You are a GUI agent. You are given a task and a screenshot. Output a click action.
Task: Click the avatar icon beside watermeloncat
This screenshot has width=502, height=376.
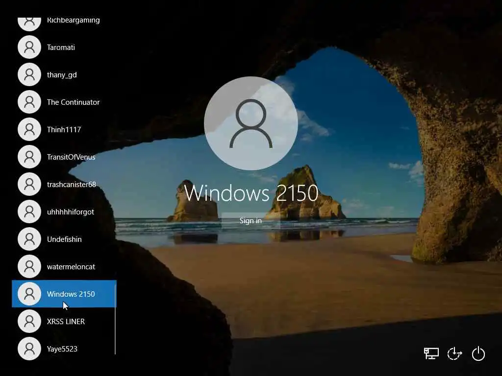pyautogui.click(x=29, y=266)
